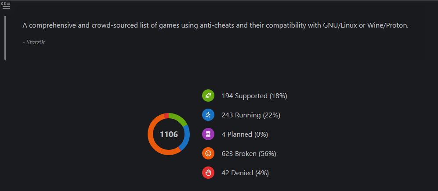Click the quote list icon at top left
The image size is (438, 191).
click(x=6, y=6)
